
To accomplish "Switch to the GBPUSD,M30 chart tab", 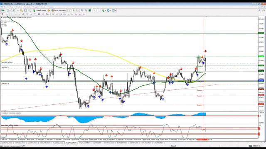I will coord(20,143).
